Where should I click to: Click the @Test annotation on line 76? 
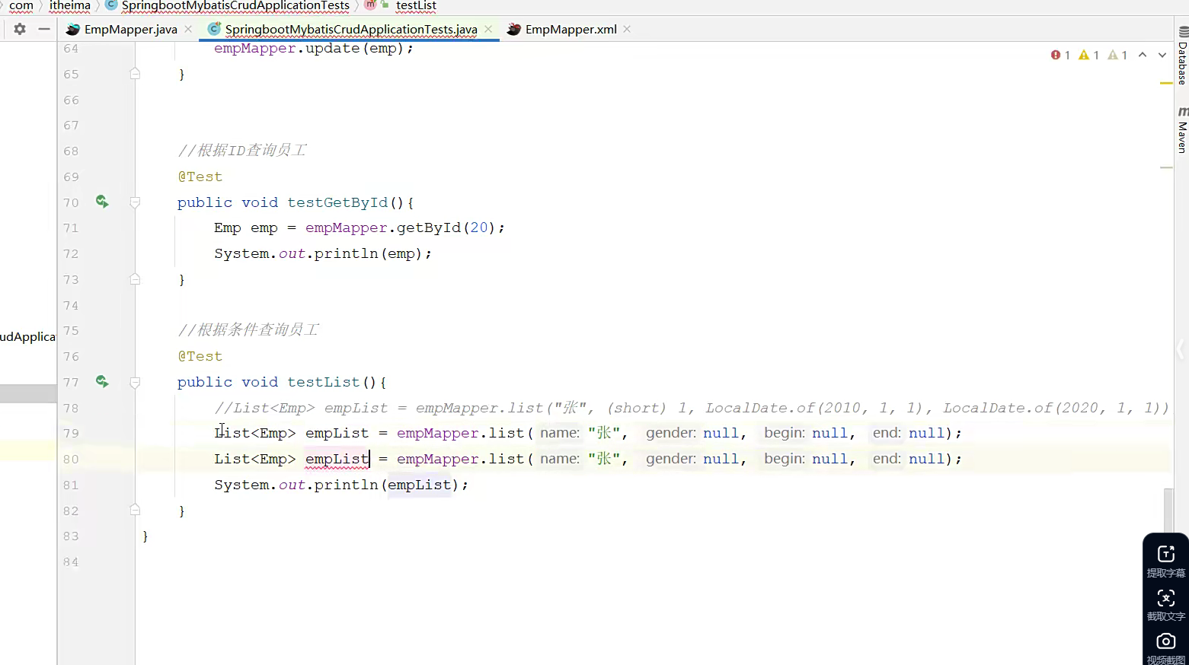point(200,356)
